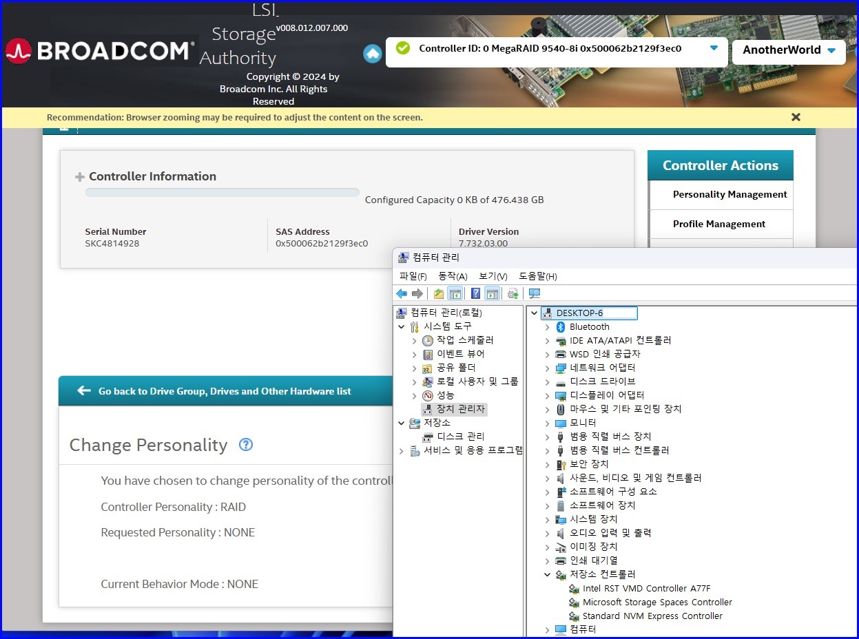Select 장치 관리자 in the console tree
The width and height of the screenshot is (859, 639).
coord(461,409)
